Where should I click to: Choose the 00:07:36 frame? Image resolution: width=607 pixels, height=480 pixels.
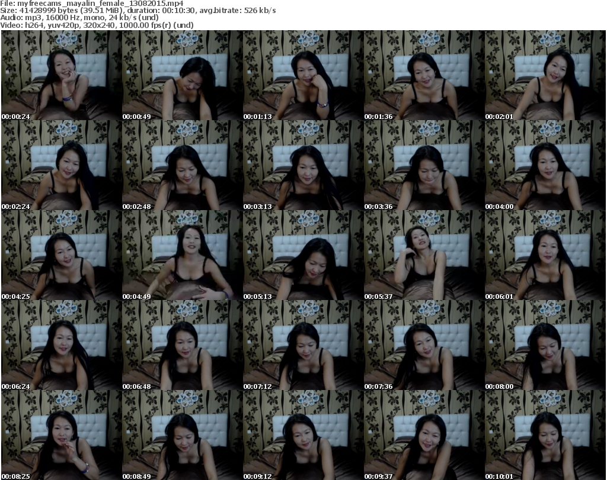coord(424,345)
